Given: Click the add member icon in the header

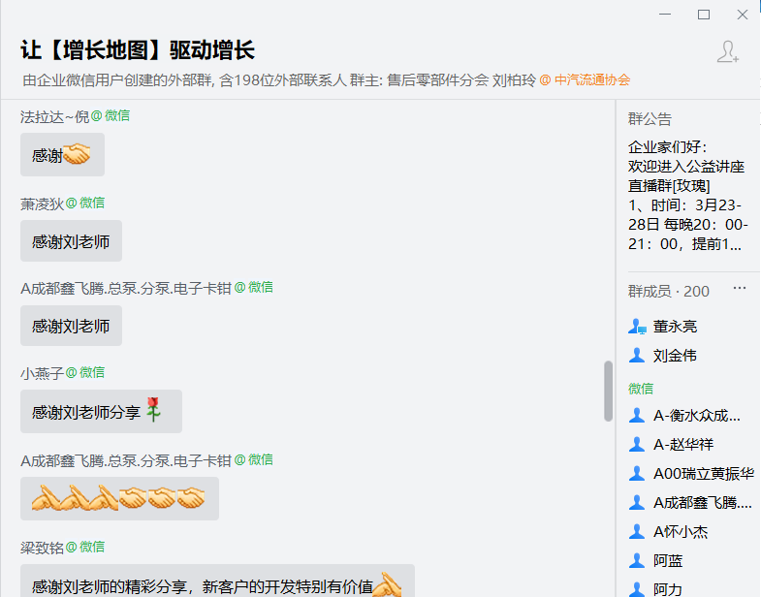Looking at the screenshot, I should tap(727, 52).
